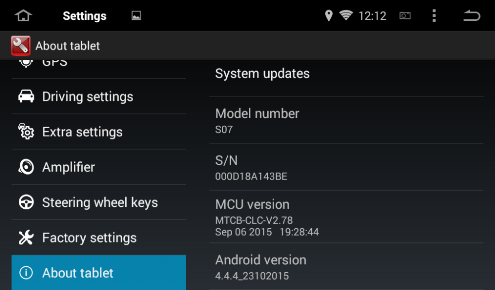The image size is (495, 290).
Task: Click the red wrench About tablet icon
Action: pos(21,46)
